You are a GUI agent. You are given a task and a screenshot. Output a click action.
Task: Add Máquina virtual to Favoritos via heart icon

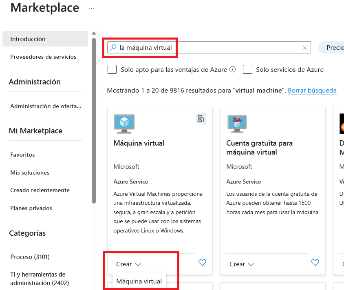pos(202,263)
